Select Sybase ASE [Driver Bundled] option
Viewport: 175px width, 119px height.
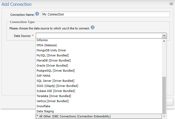pyautogui.click(x=99, y=91)
